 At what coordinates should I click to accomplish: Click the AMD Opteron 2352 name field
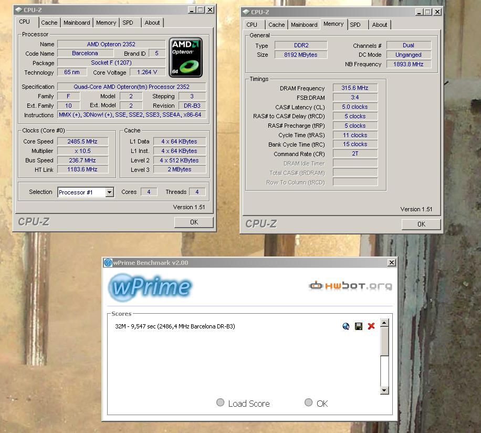[x=111, y=44]
